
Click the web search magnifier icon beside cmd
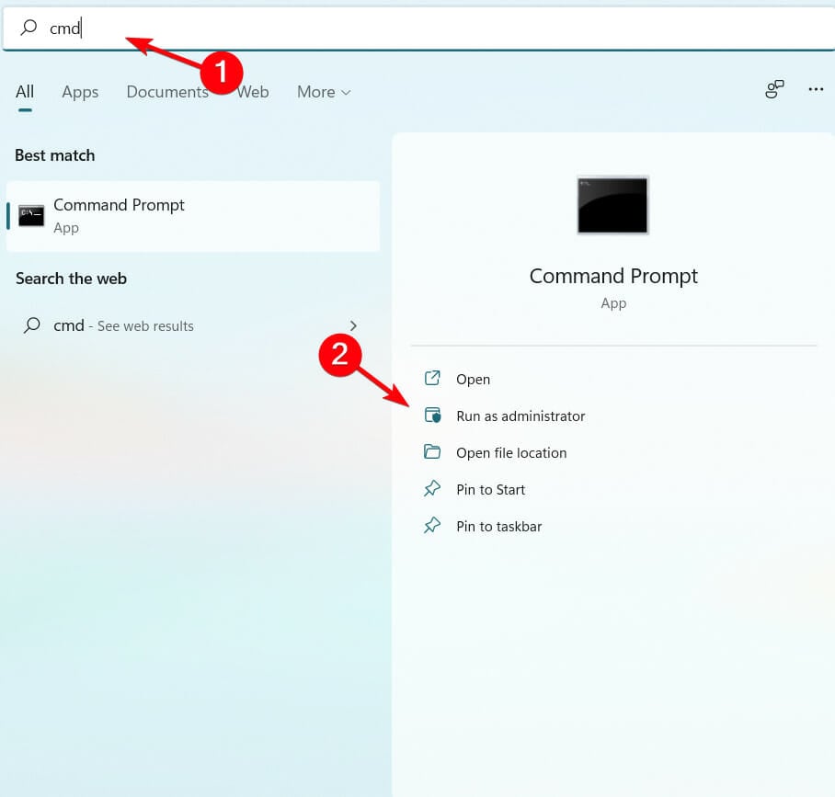tap(32, 324)
